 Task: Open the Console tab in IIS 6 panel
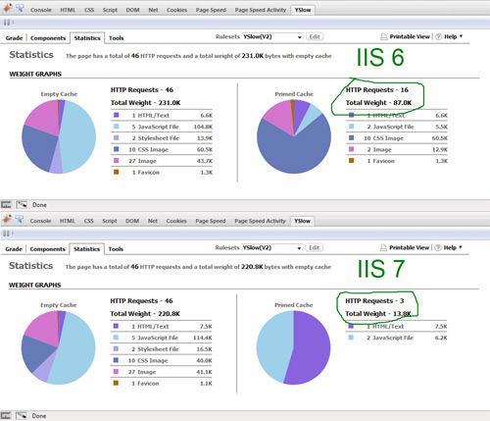(x=41, y=10)
